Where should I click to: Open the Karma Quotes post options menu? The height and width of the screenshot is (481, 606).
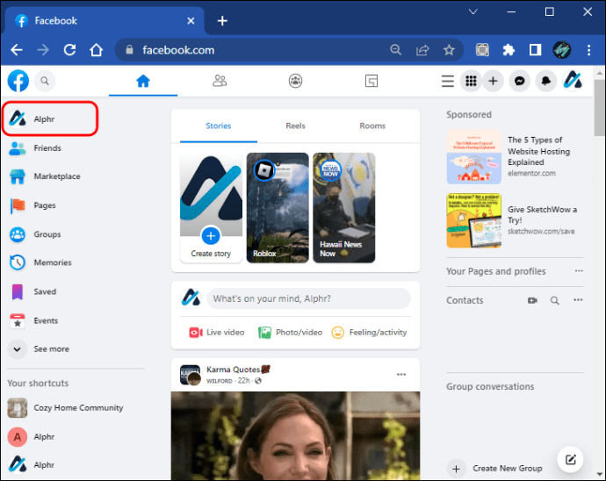coord(401,374)
